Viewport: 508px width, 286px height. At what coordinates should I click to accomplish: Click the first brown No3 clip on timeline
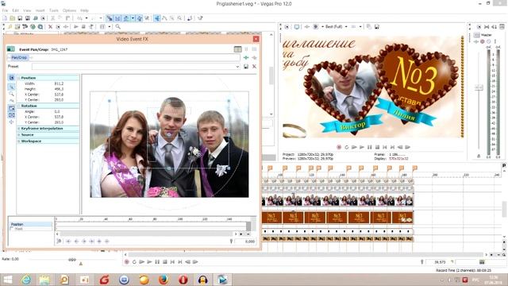pyautogui.click(x=271, y=217)
